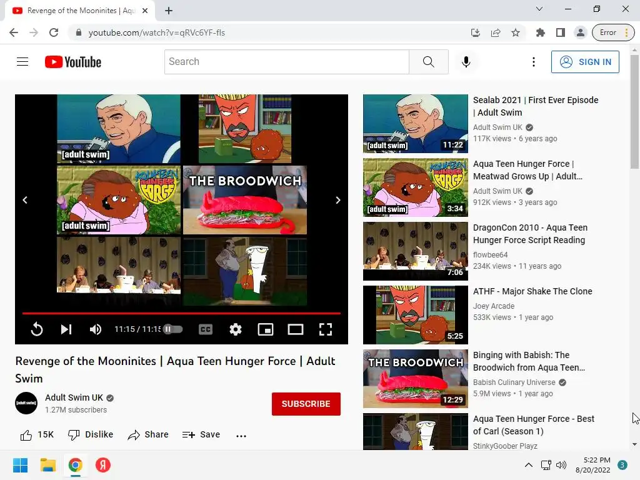
Task: Click the address bar URL
Action: 157,32
